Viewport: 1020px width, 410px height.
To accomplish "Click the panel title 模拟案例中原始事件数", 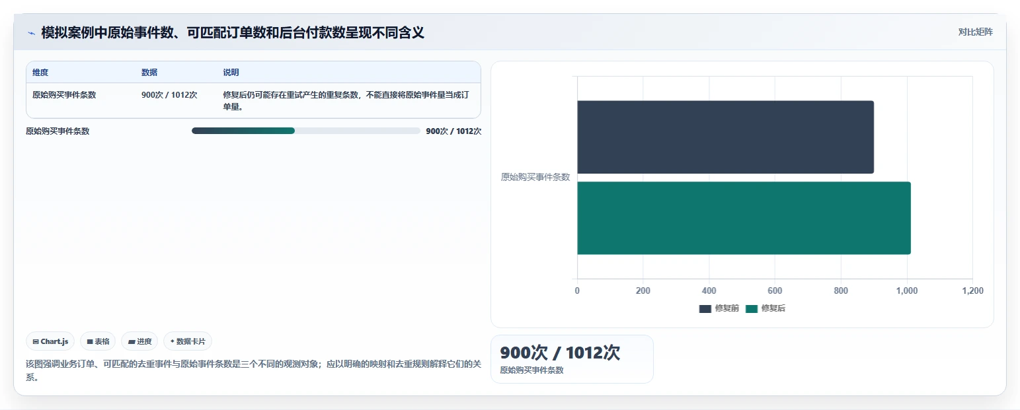I will click(233, 32).
